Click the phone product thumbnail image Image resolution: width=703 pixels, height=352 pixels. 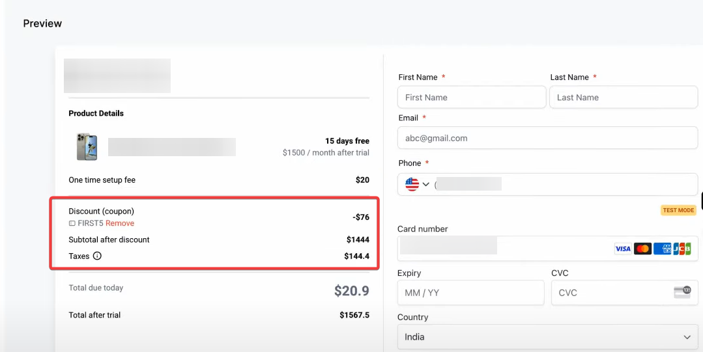click(x=87, y=147)
